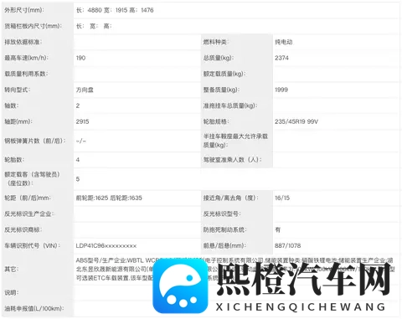Click the 前悬/后悬(mm) label

coord(224,246)
